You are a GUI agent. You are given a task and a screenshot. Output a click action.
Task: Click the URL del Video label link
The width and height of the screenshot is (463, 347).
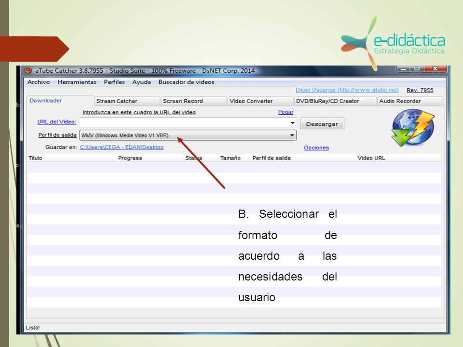click(56, 121)
